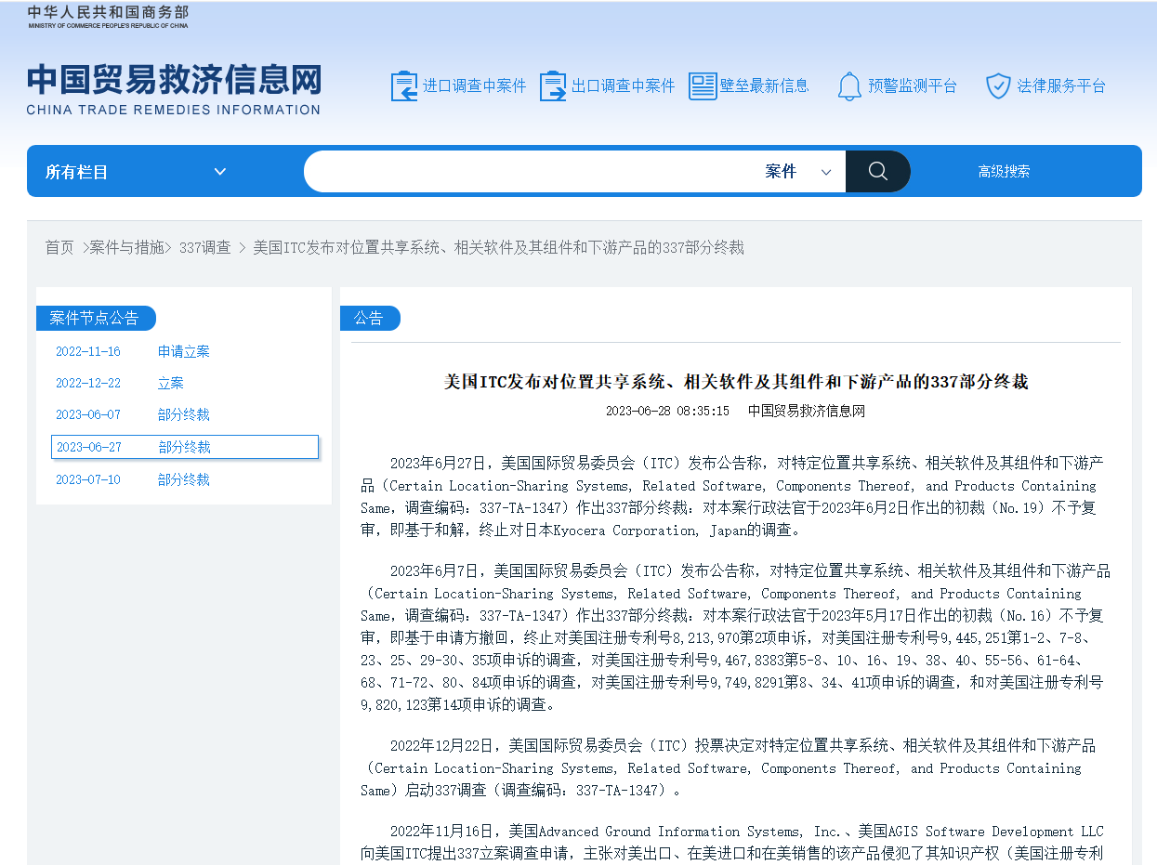1157x865 pixels.
Task: Go to 预警监测平台
Action: [913, 85]
